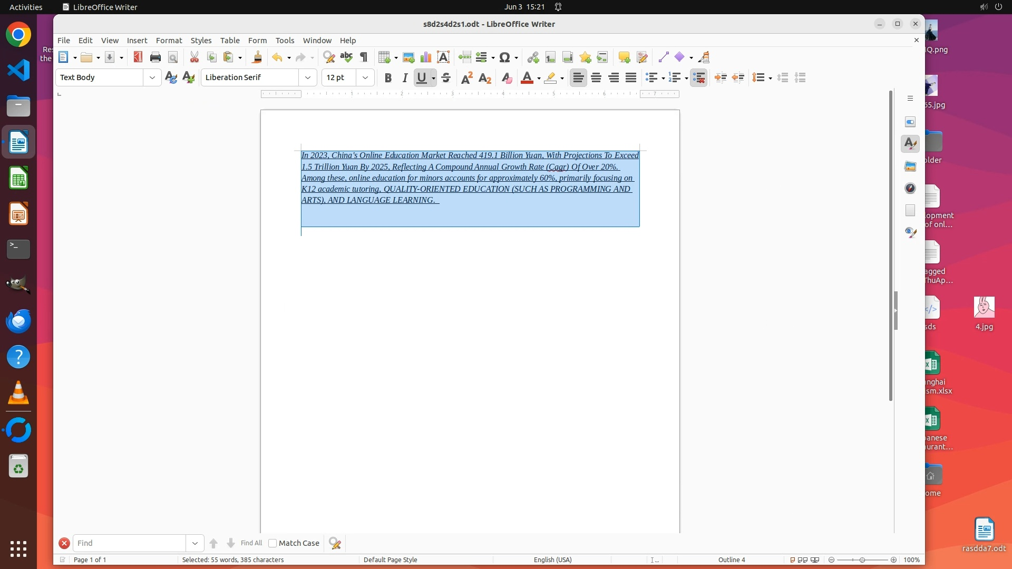The width and height of the screenshot is (1012, 569).
Task: Expand the font size dropdown
Action: (365, 77)
